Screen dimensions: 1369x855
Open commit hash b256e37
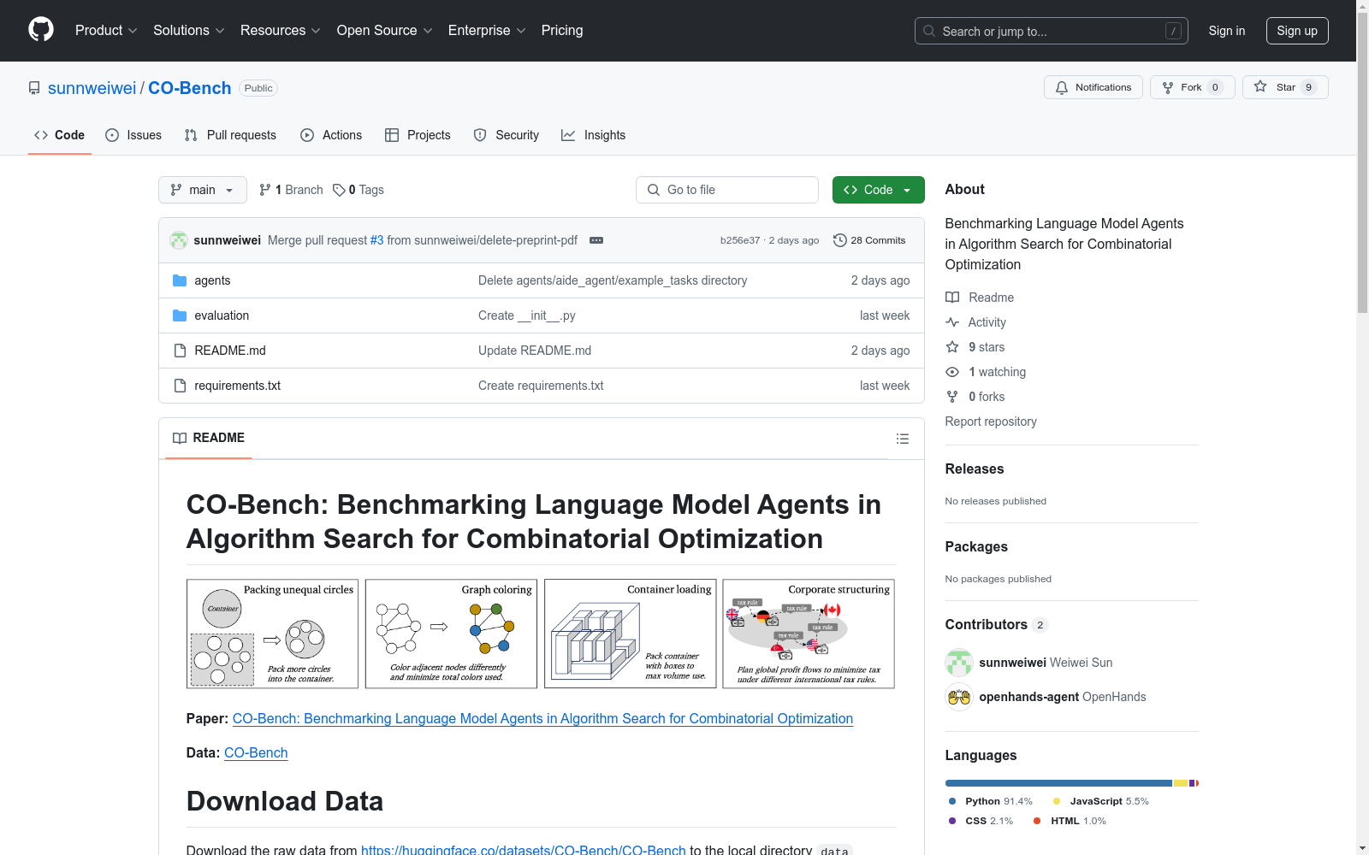tap(740, 240)
